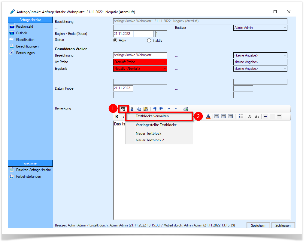306x243 pixels.
Task: Open Berechtigungen in the sidebar
Action: pos(27,46)
